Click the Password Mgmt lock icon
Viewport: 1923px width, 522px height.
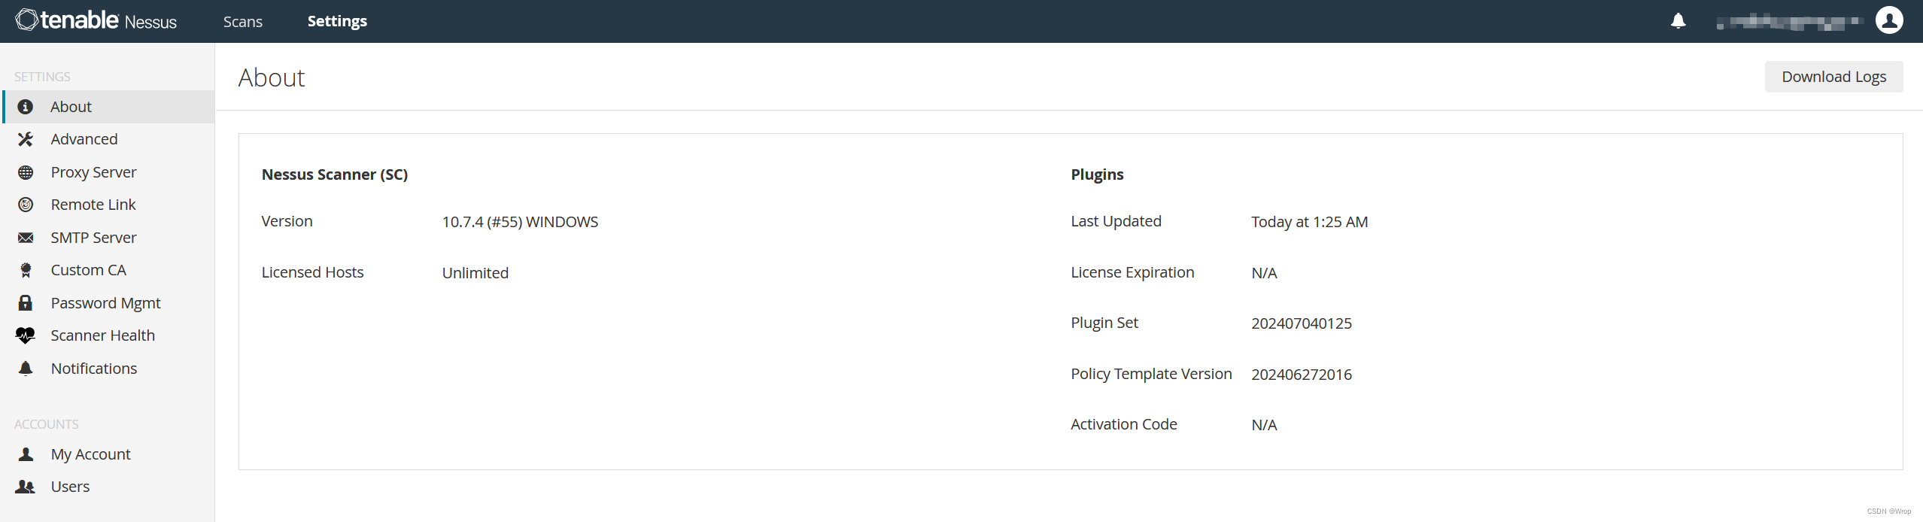26,303
